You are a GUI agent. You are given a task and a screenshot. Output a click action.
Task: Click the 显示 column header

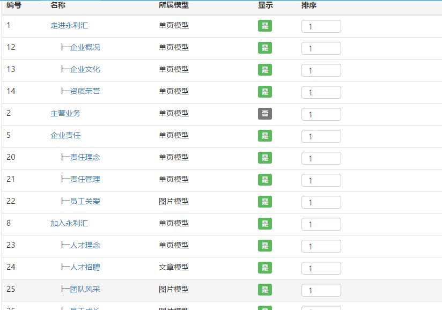(x=265, y=5)
